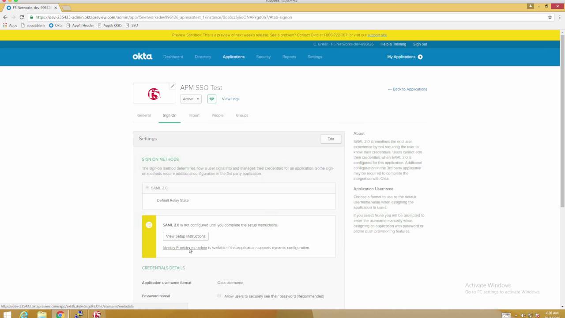Image resolution: width=565 pixels, height=318 pixels.
Task: Click the 'Default Relay State' label
Action: (x=173, y=201)
